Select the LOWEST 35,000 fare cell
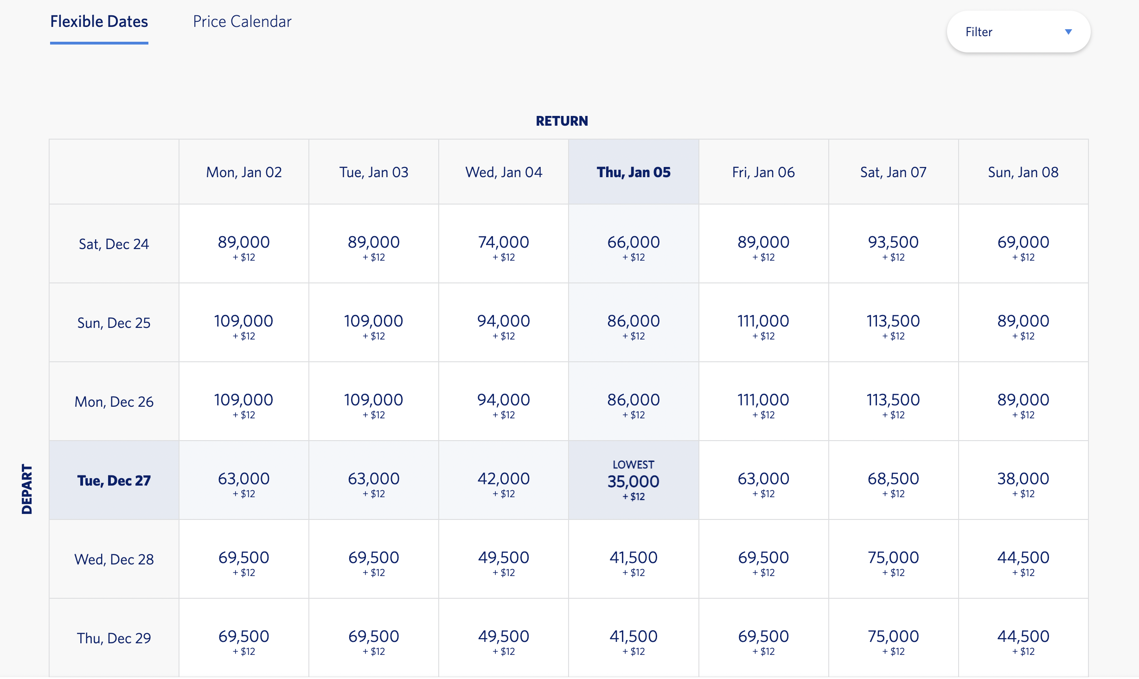The width and height of the screenshot is (1139, 679). (x=633, y=480)
